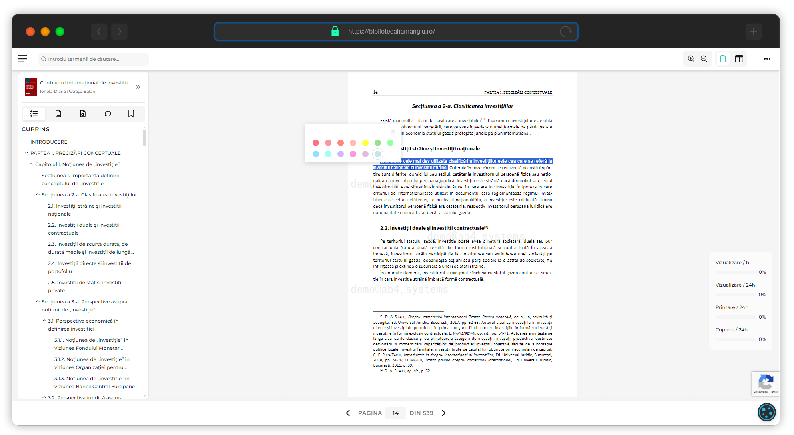
Task: Pick the bright red highlight color
Action: 316,143
